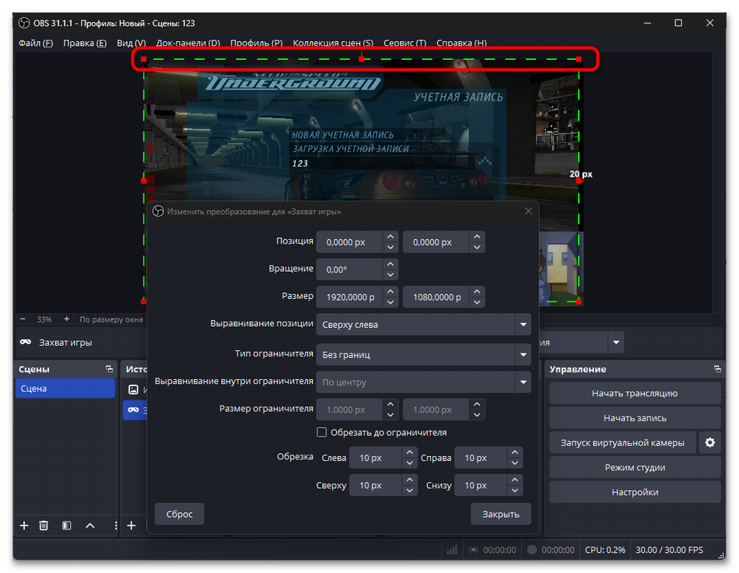This screenshot has width=739, height=573.
Task: Open the Выравнивание внутри ограничителя dropdown
Action: point(423,382)
